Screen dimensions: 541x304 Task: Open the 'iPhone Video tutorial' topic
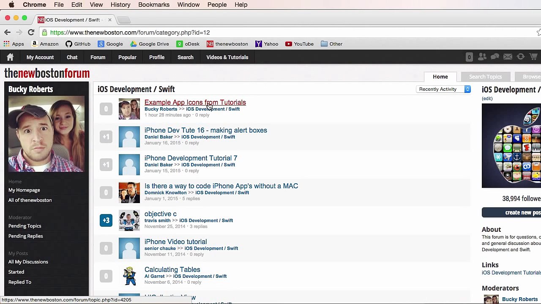point(176,242)
